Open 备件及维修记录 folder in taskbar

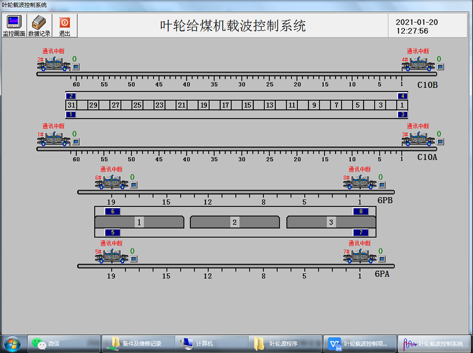[138, 344]
